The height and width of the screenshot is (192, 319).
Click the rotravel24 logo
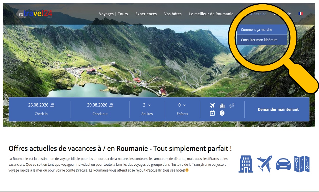coord(35,14)
